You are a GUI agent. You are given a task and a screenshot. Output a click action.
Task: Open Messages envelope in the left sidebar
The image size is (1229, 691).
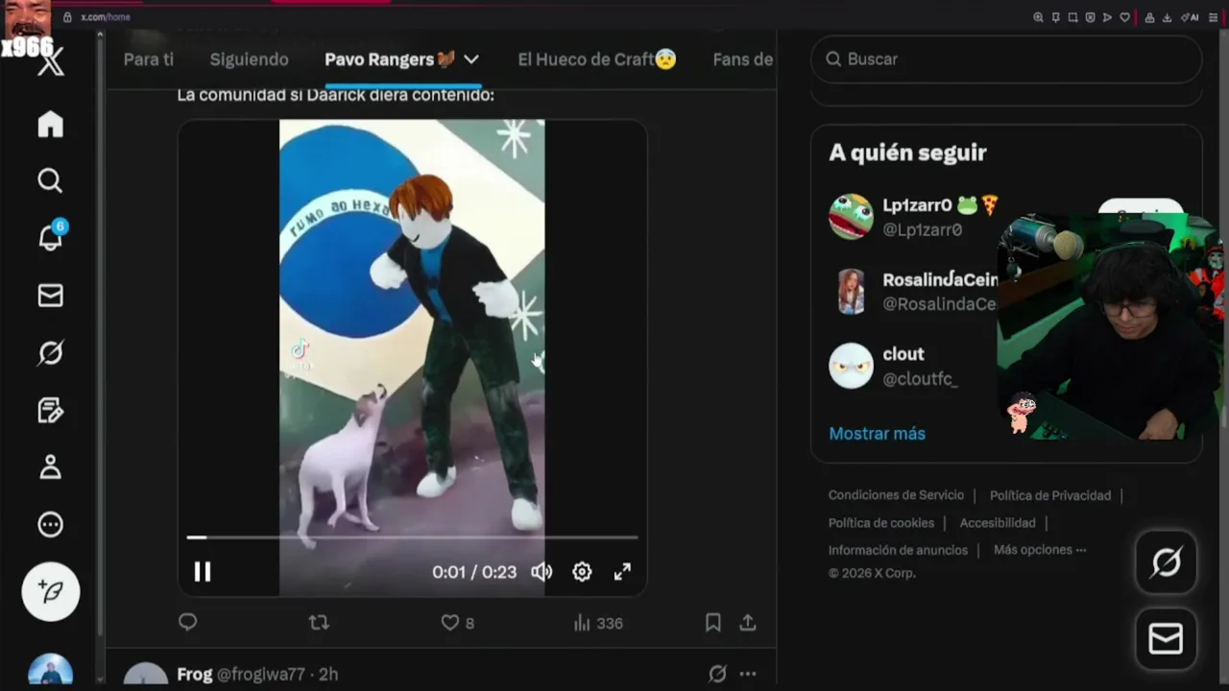50,296
